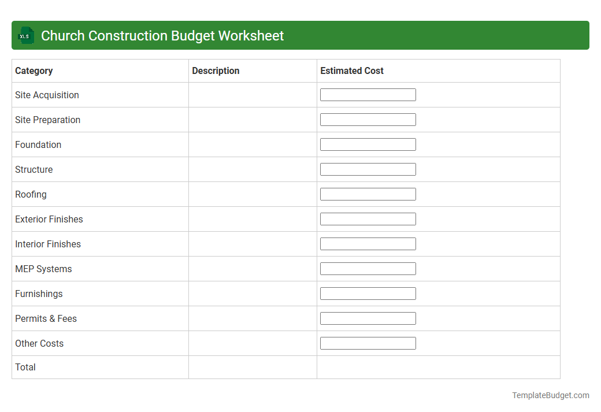Click the Site Acquisition cost input field
The image size is (601, 412).
coord(368,94)
